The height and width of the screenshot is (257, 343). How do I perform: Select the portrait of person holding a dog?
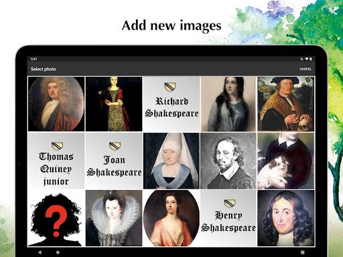(x=286, y=161)
